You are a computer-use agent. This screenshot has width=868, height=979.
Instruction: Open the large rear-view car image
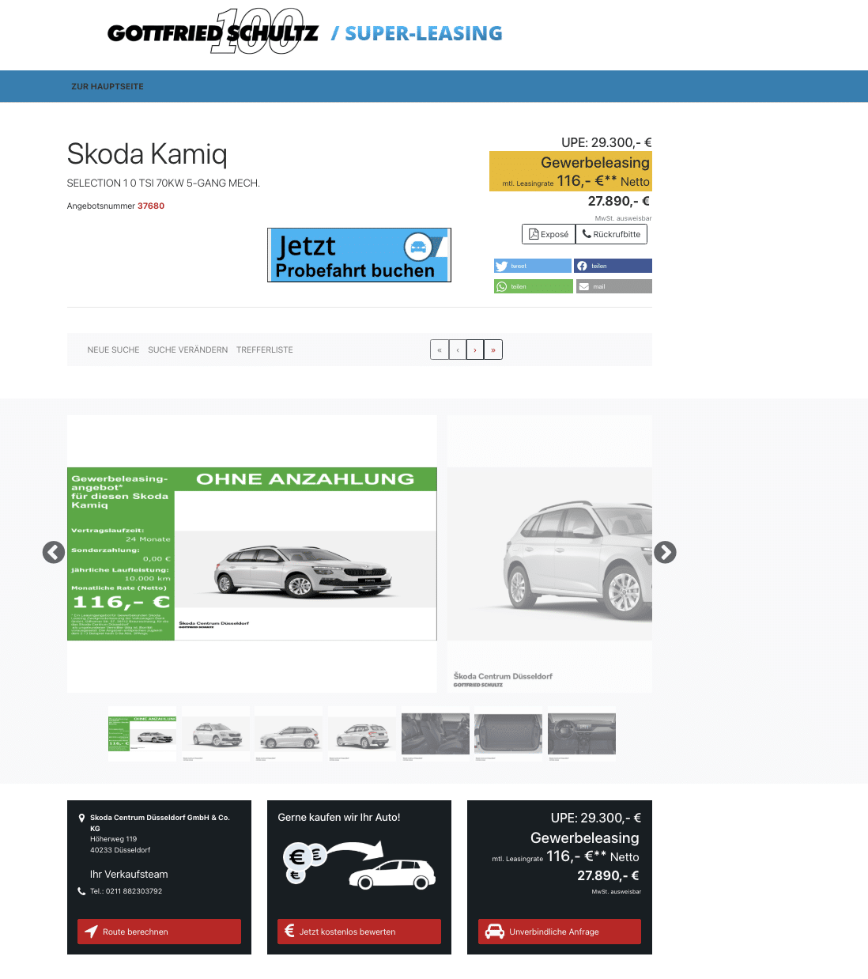point(549,554)
